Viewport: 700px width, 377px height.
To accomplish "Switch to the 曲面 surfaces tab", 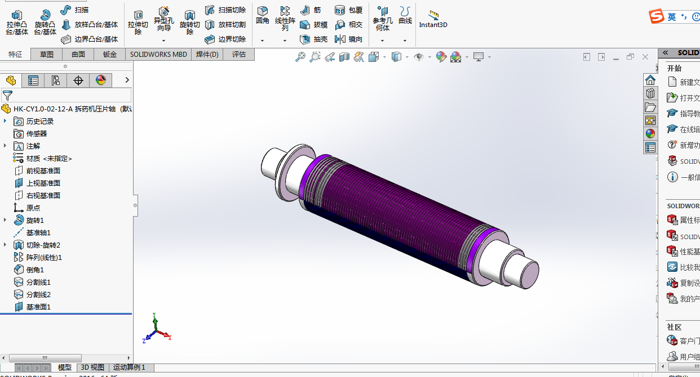I will [x=78, y=55].
